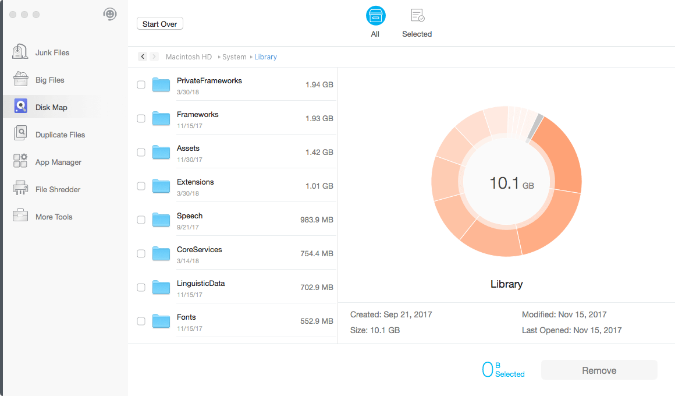Browse More Tools in the sidebar
This screenshot has height=396, width=675.
pyautogui.click(x=20, y=216)
